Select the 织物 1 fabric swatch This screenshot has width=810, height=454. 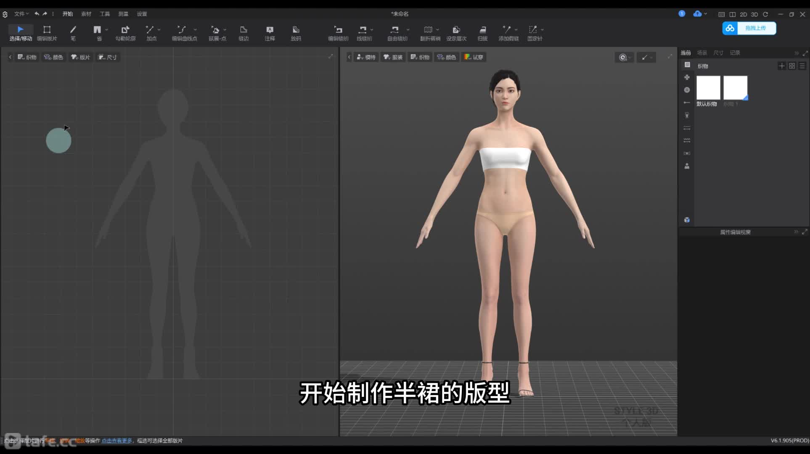735,87
